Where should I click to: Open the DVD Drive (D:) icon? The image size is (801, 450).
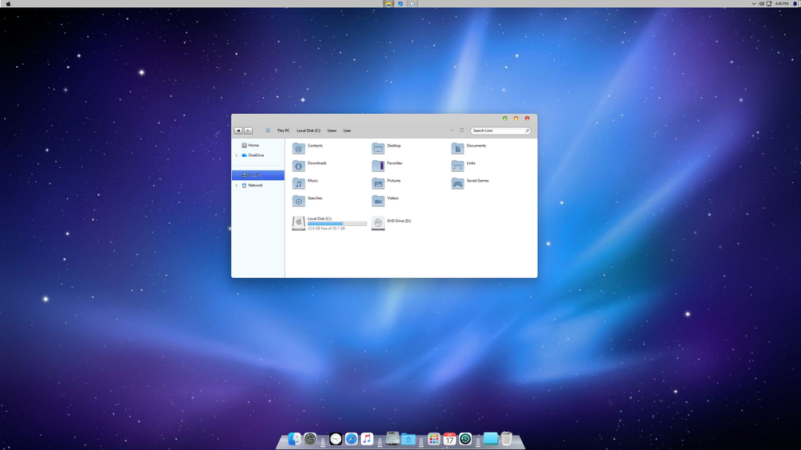click(378, 223)
